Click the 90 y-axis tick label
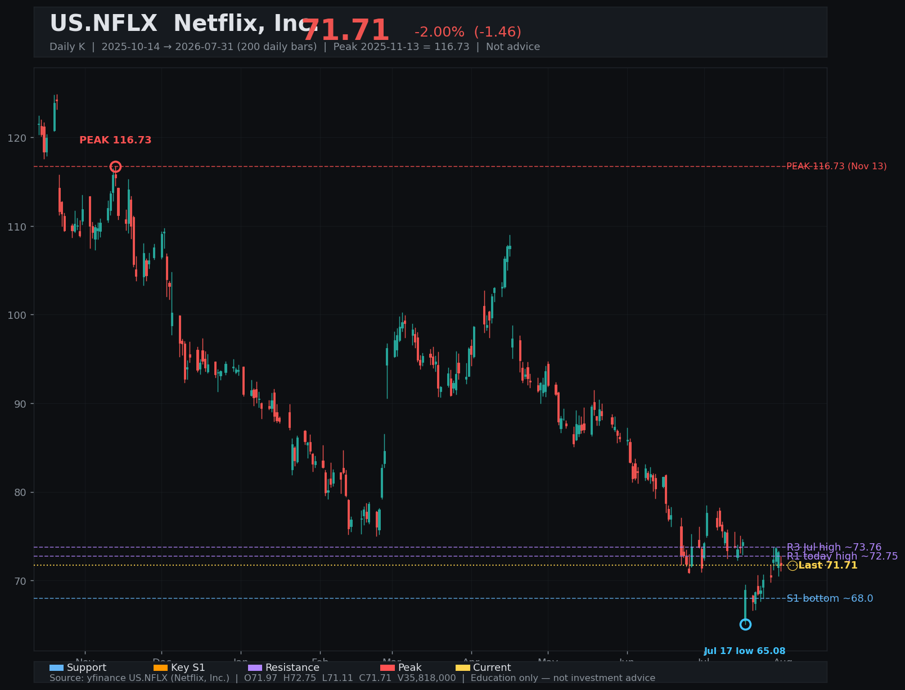Screen dimensions: 905x690 click(20, 404)
